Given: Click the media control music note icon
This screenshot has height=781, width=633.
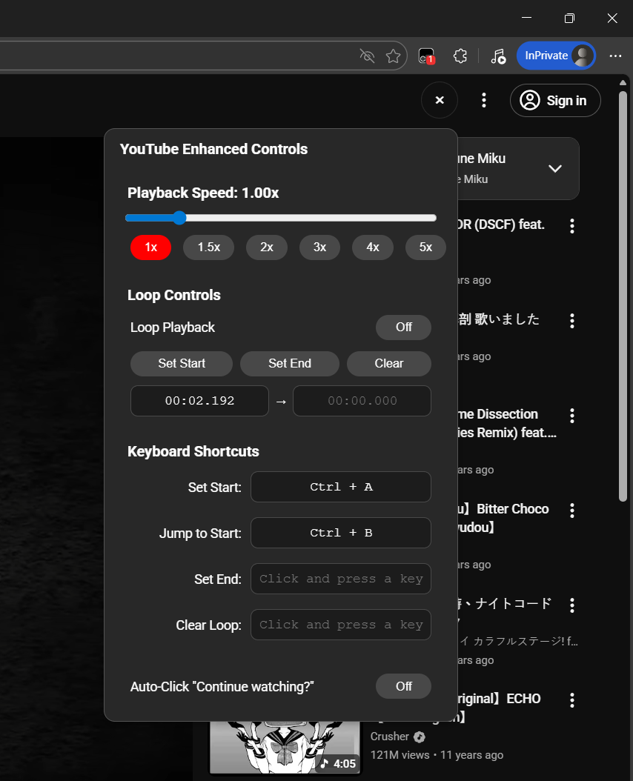Looking at the screenshot, I should pos(498,56).
